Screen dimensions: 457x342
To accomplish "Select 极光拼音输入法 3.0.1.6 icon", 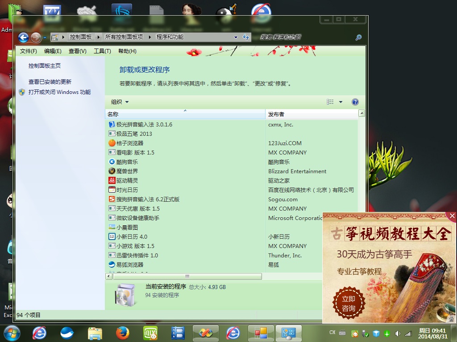I will point(112,125).
